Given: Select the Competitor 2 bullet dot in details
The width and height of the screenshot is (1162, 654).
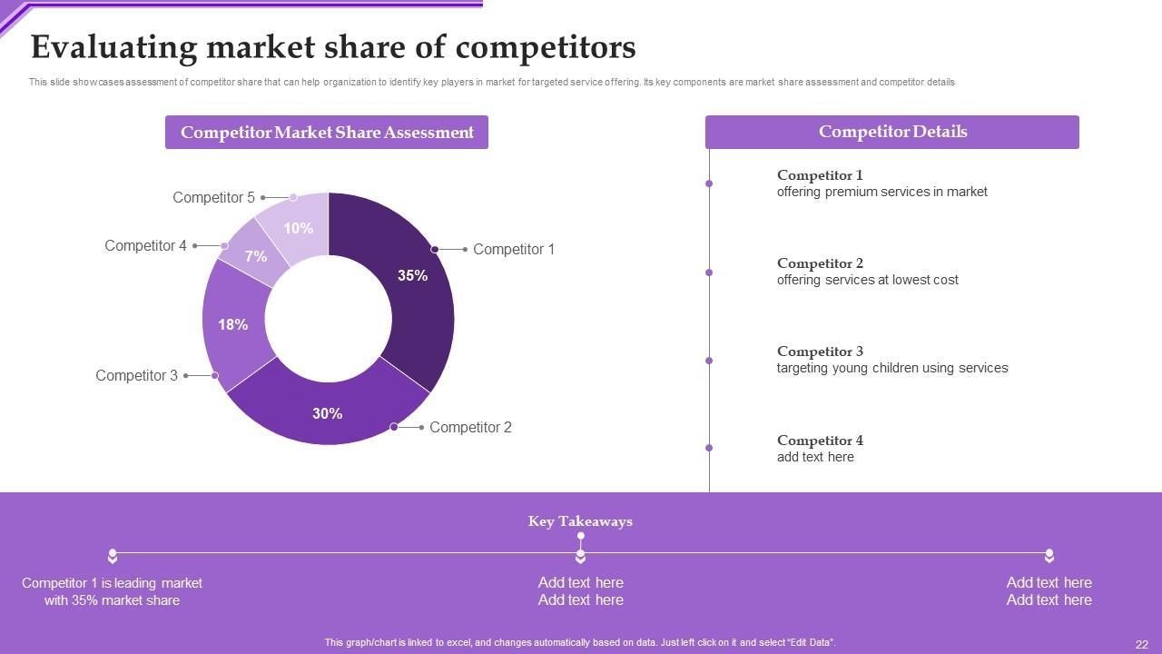Looking at the screenshot, I should 709,272.
